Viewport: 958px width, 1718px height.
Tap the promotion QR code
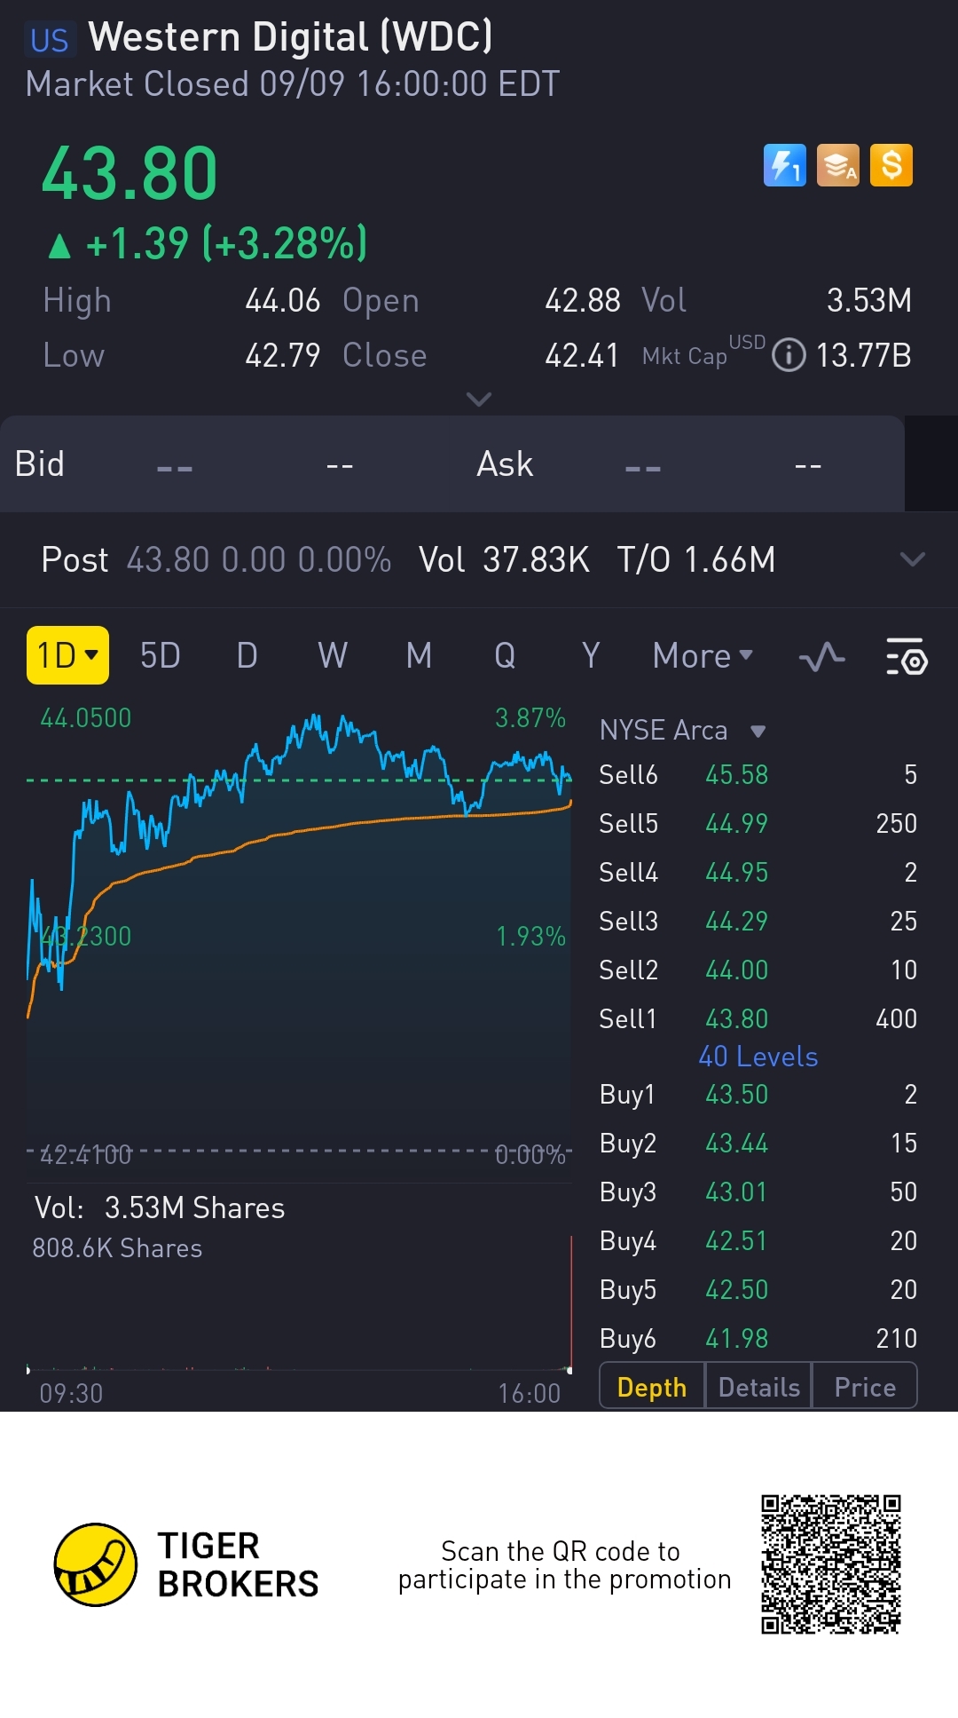click(x=830, y=1564)
